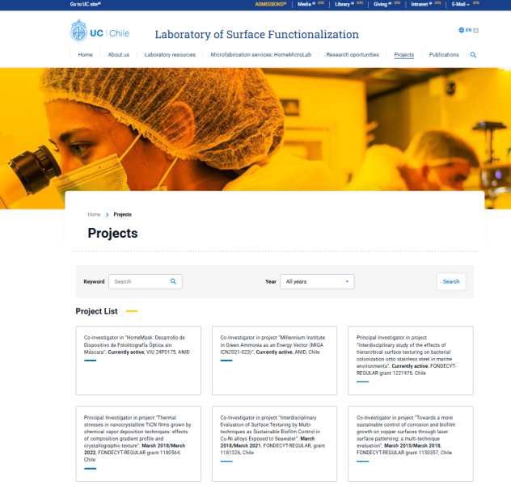511x485 pixels.
Task: Click the Project List heading
Action: pyautogui.click(x=96, y=311)
